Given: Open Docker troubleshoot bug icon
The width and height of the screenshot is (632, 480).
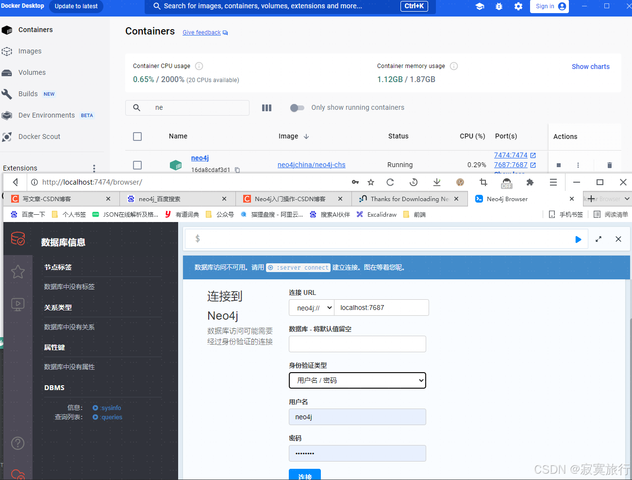Looking at the screenshot, I should tap(499, 6).
